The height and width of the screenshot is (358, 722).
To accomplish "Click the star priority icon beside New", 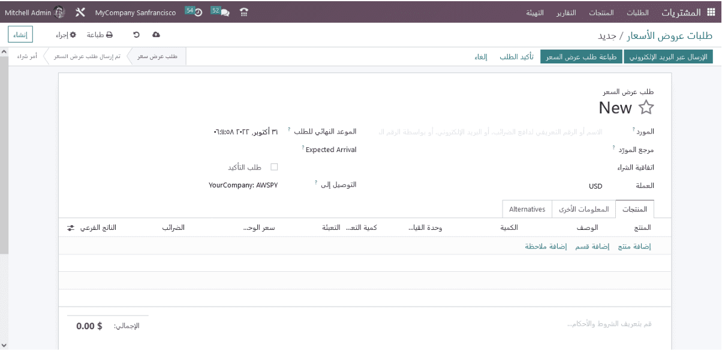I will [646, 108].
